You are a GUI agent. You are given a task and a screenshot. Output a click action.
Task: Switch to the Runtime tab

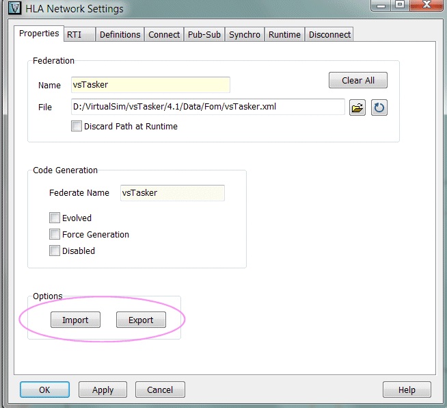point(285,35)
